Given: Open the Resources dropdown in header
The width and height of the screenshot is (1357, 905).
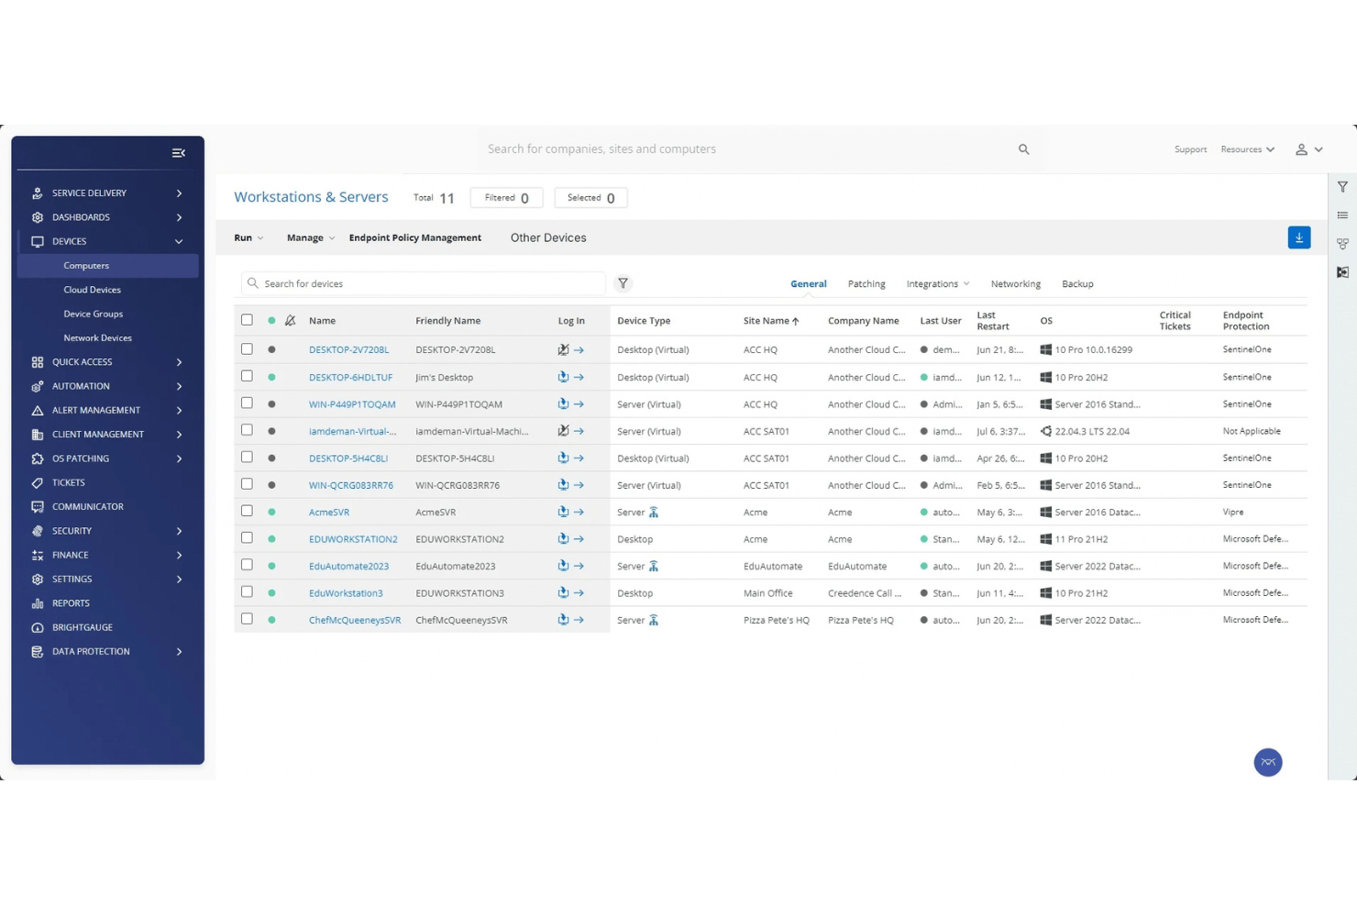Looking at the screenshot, I should tap(1247, 149).
